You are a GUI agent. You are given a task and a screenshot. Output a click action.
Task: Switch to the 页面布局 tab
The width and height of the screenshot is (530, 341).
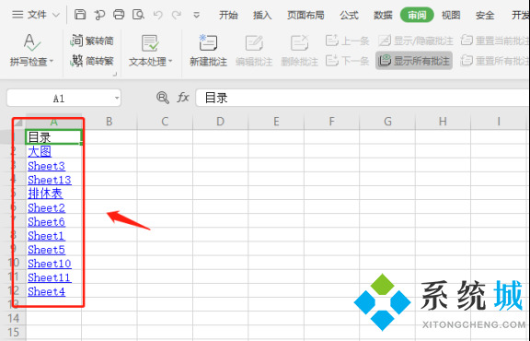tap(305, 16)
